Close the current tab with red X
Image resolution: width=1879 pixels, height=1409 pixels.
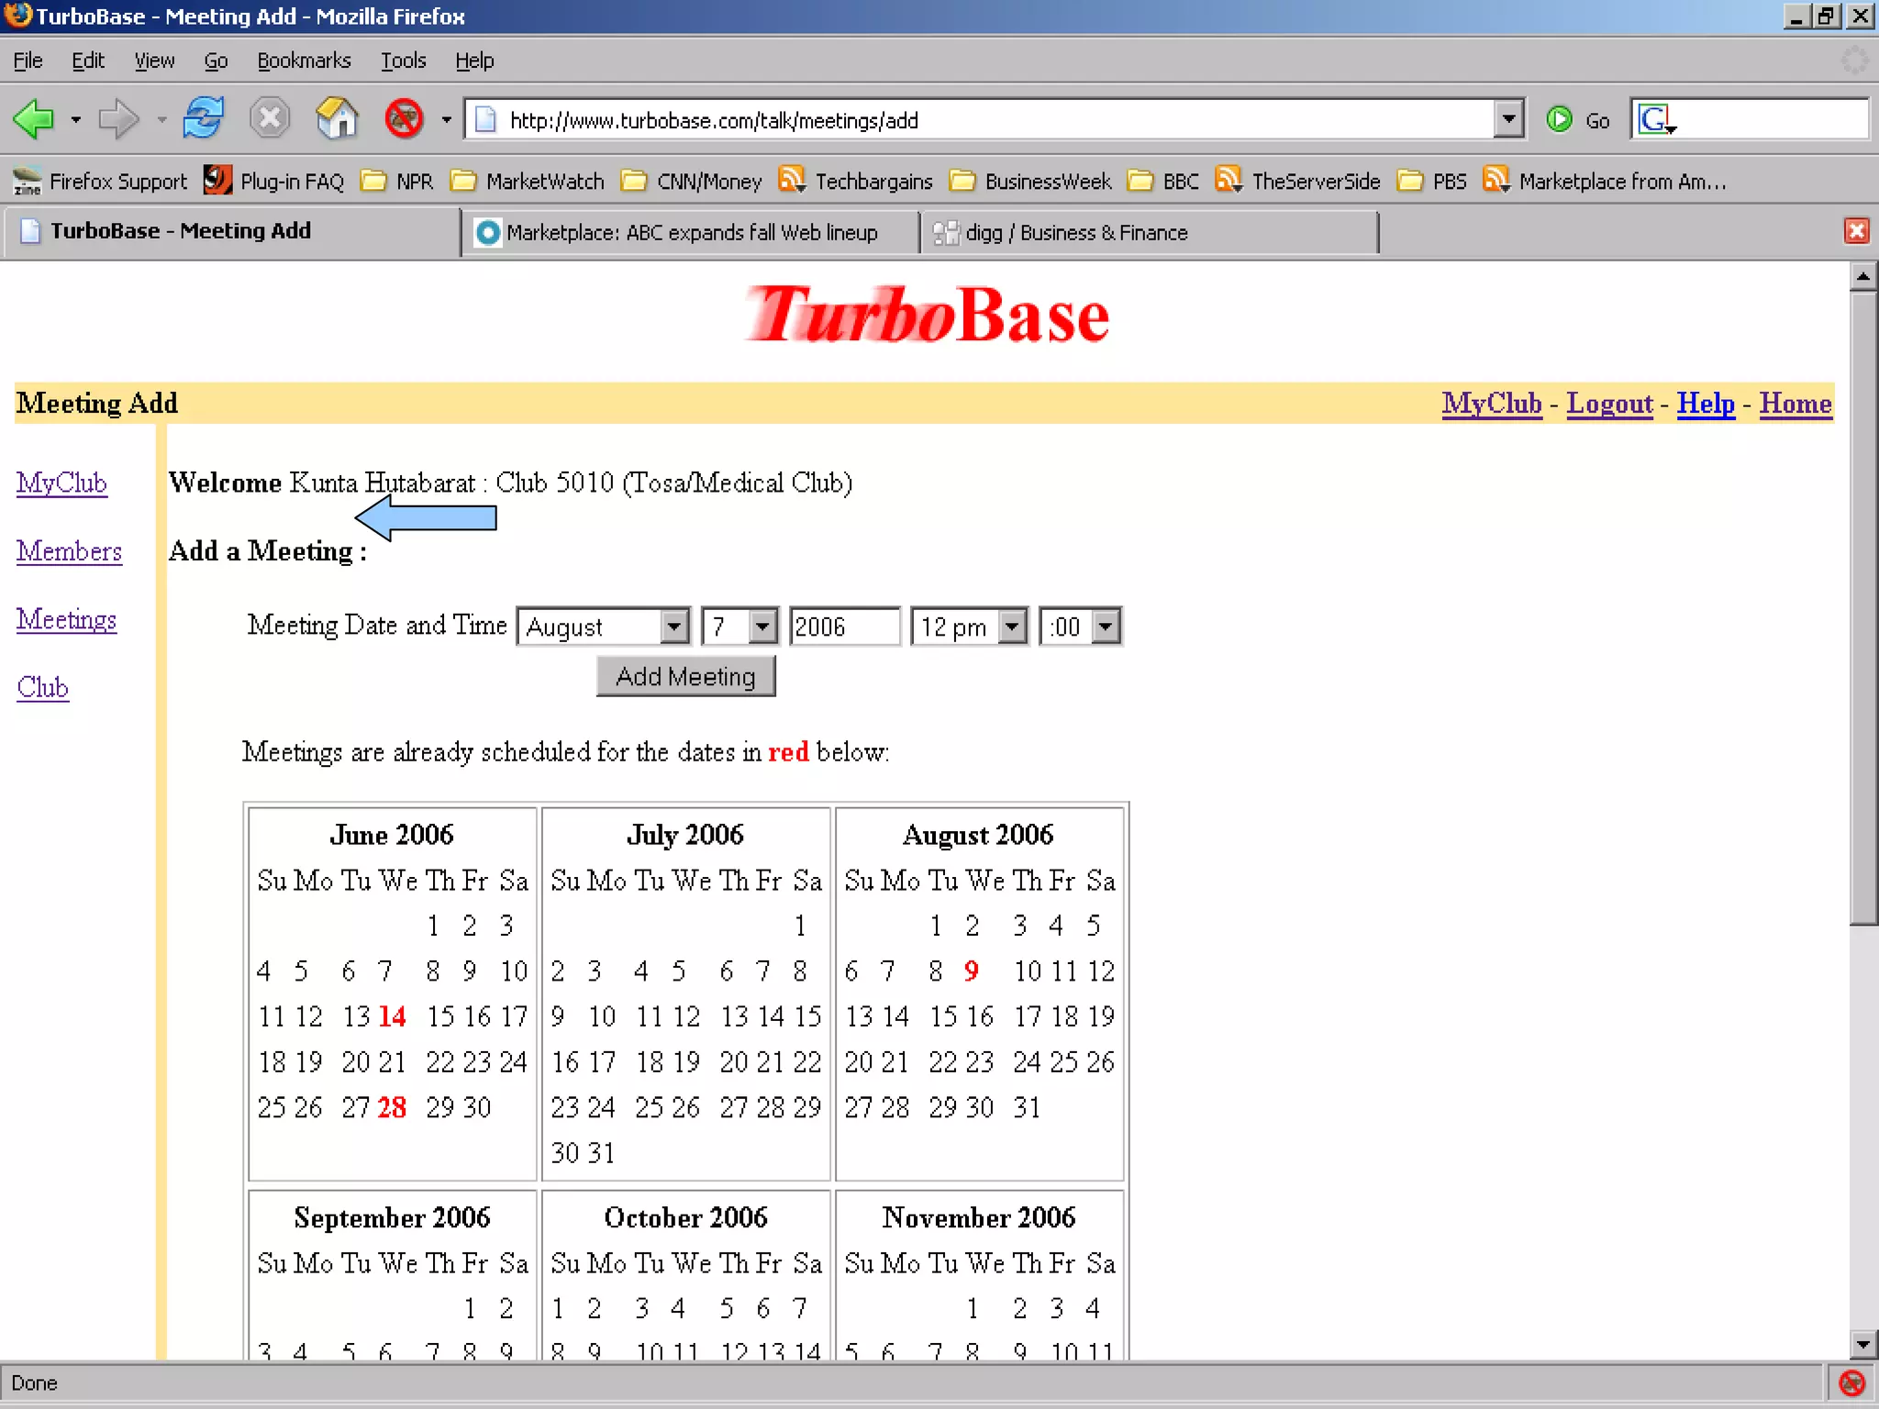tap(1856, 231)
